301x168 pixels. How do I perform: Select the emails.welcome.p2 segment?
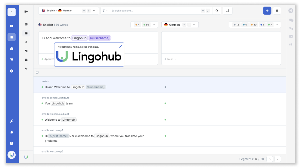click(160, 150)
